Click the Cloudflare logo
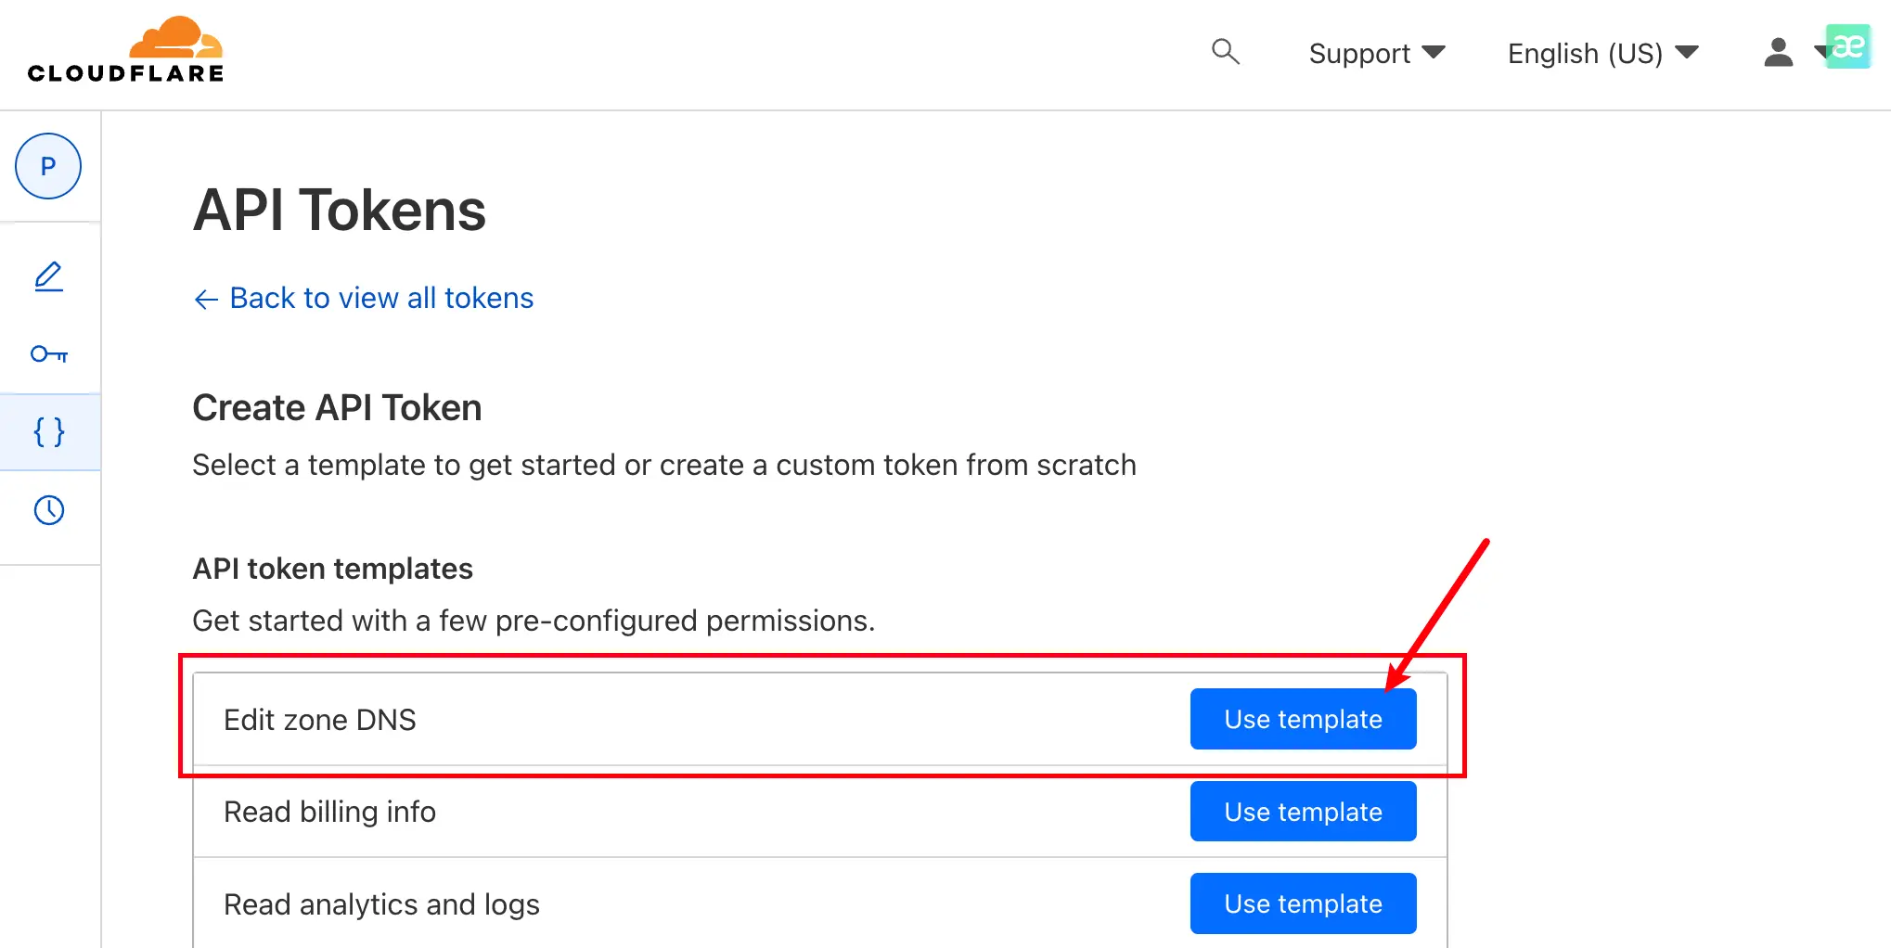The height and width of the screenshot is (948, 1891). 125,50
